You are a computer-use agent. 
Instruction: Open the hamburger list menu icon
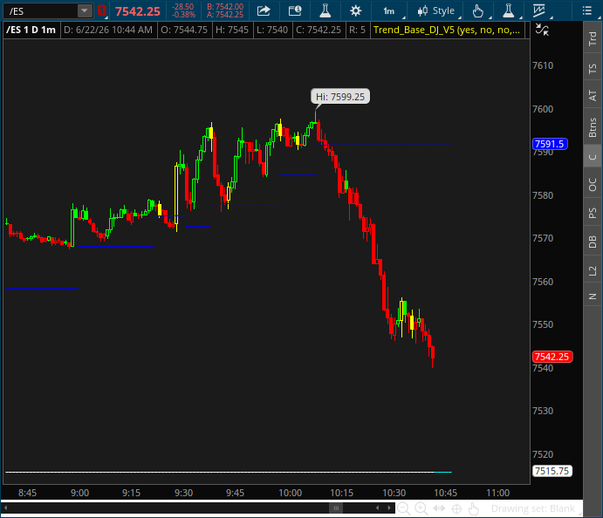[586, 10]
